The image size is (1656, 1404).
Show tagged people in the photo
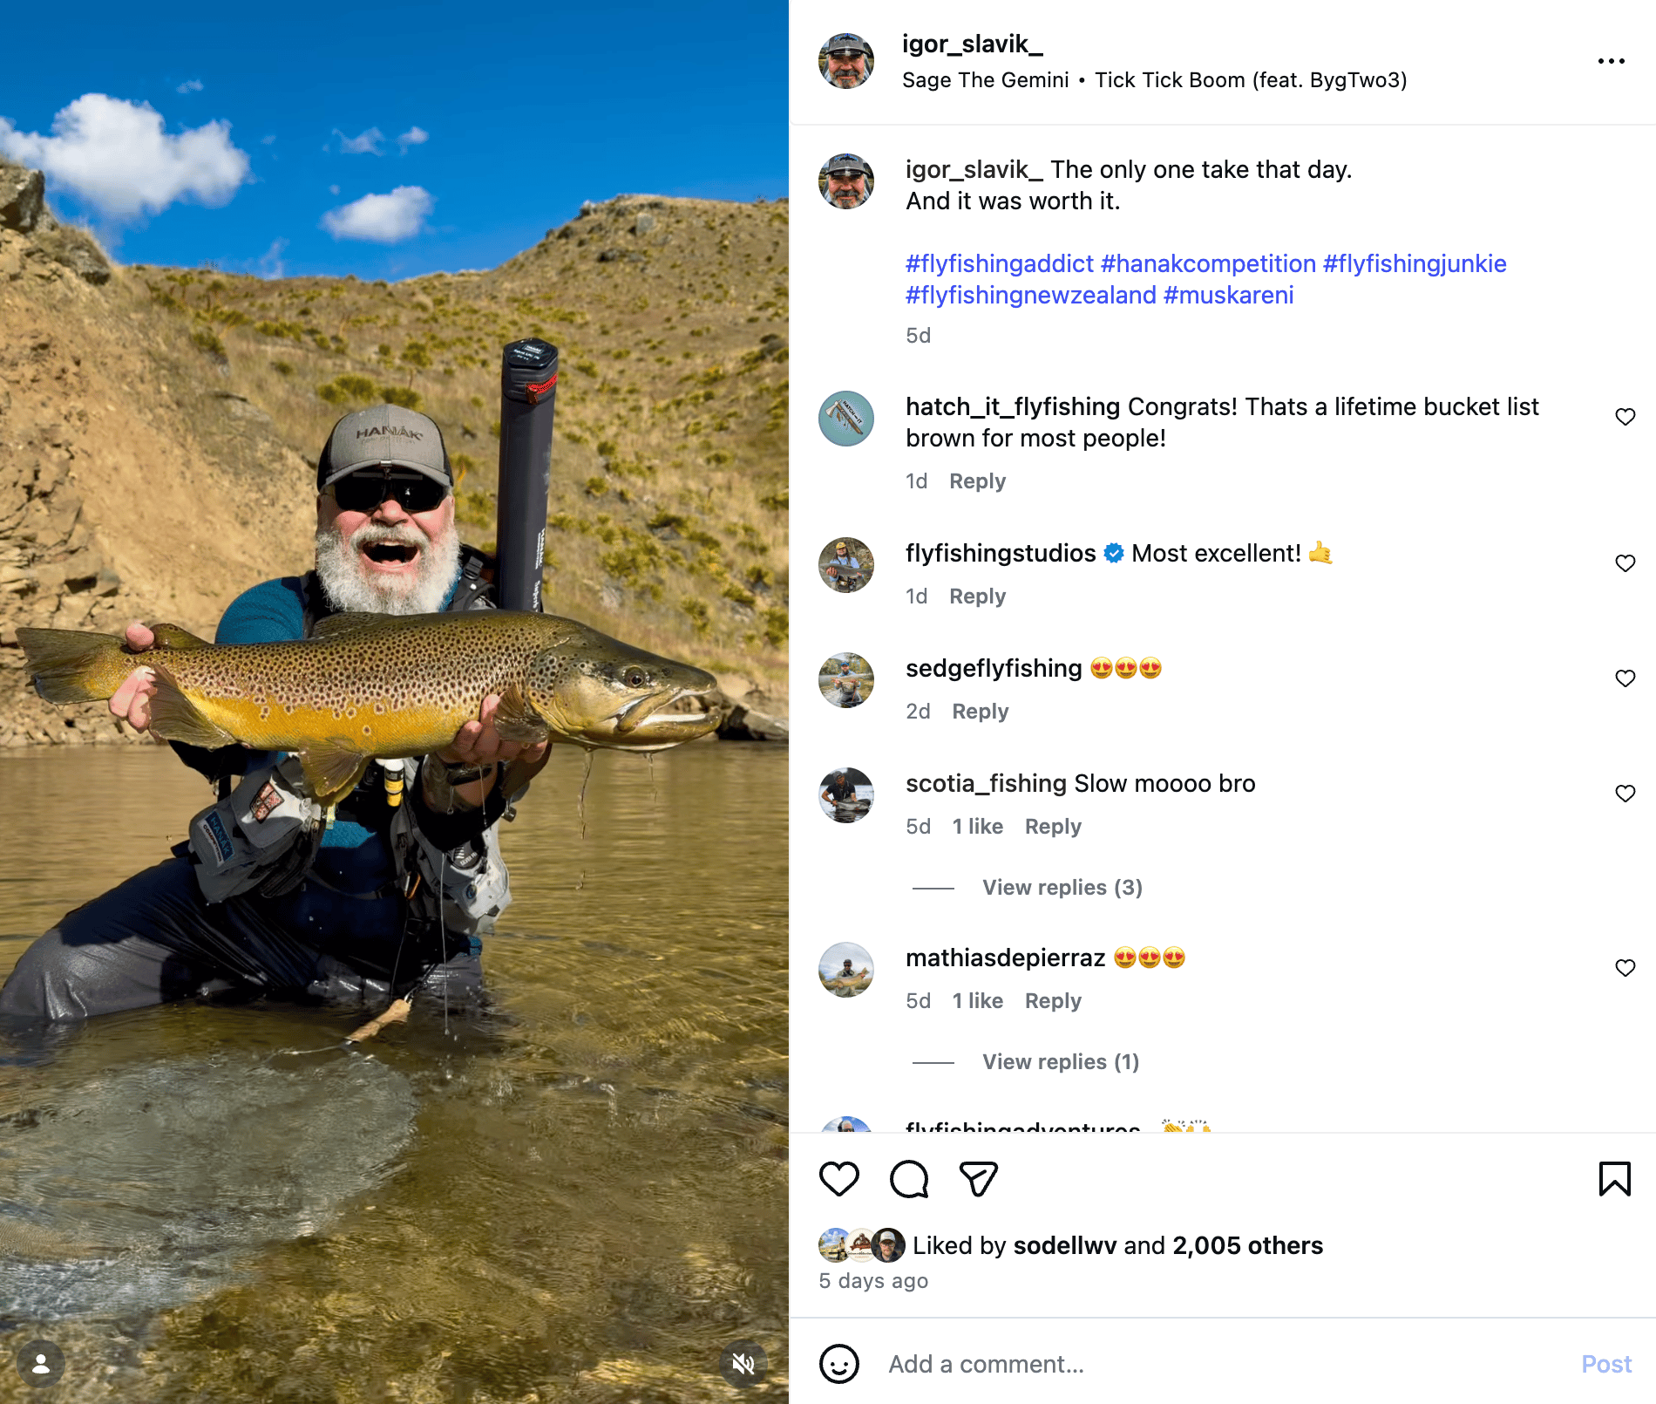point(41,1364)
